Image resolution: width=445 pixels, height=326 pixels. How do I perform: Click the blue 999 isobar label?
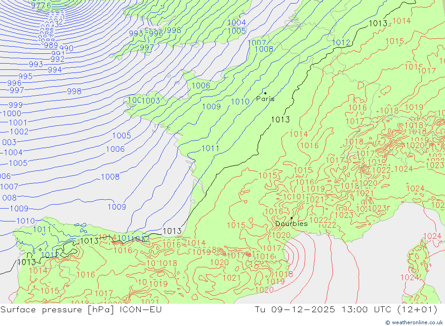(x=16, y=105)
